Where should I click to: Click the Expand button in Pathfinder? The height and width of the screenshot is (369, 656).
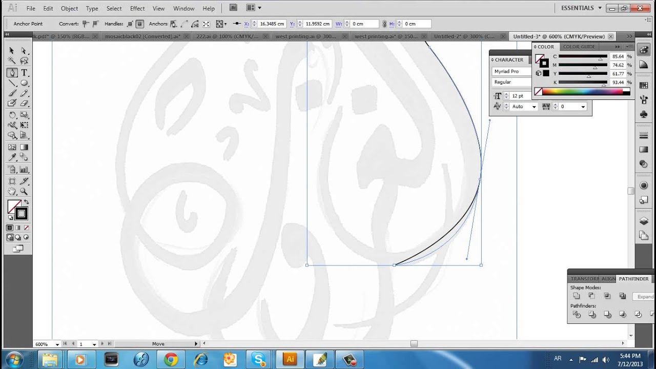click(x=644, y=297)
